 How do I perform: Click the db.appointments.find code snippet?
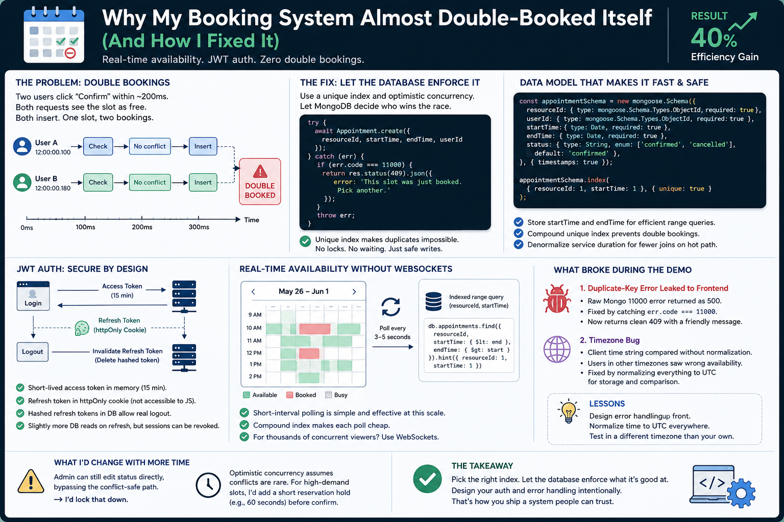(x=469, y=346)
